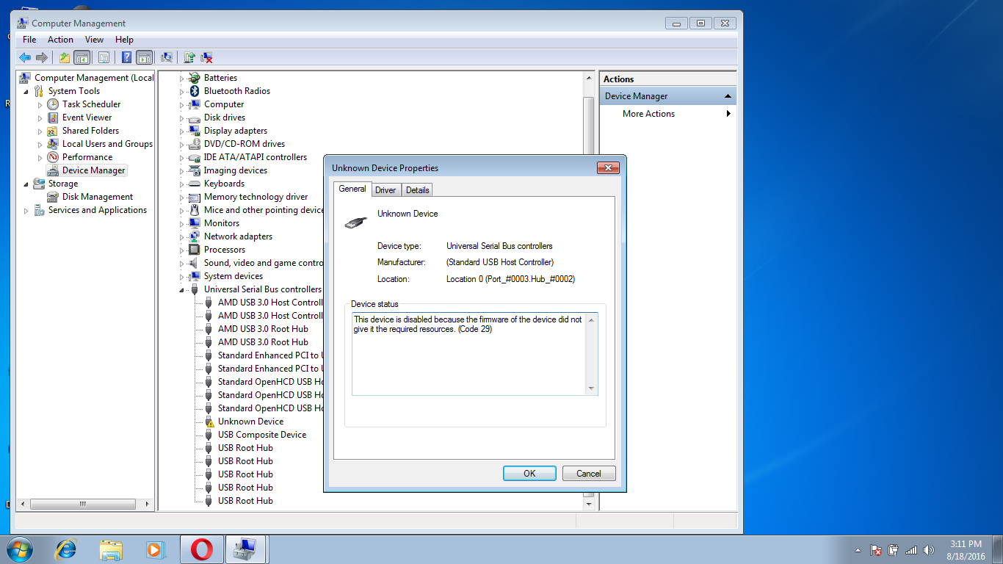The height and width of the screenshot is (564, 1003).
Task: Click the Task Scheduler clock icon
Action: [53, 104]
